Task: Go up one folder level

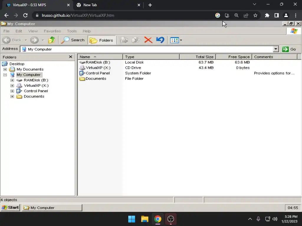Action: 52,40
